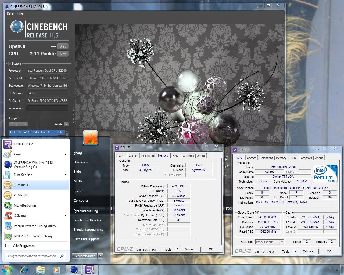
Task: Start the CPU benchmark
Action: click(63, 54)
